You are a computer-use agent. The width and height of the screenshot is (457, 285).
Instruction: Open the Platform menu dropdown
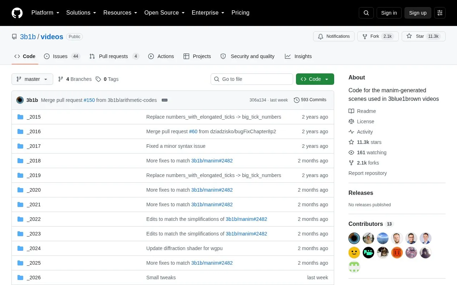[45, 13]
